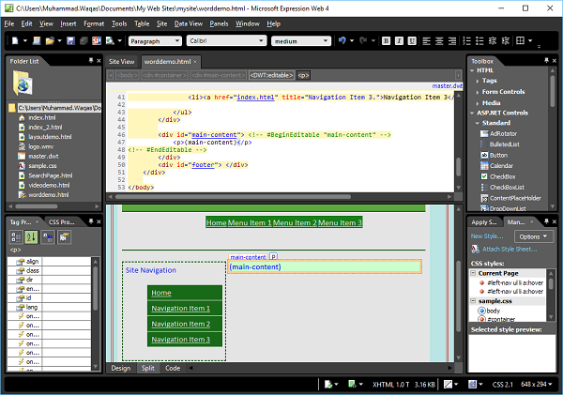The height and width of the screenshot is (395, 563).
Task: Select the Calendar control in Toolbox
Action: pos(501,165)
